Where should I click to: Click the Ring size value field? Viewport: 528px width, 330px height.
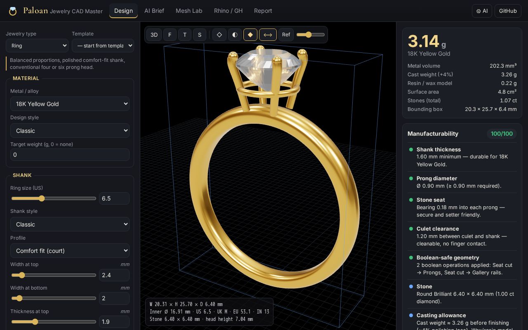pyautogui.click(x=114, y=198)
